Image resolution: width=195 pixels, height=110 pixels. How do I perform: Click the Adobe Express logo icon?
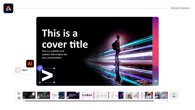(8, 8)
